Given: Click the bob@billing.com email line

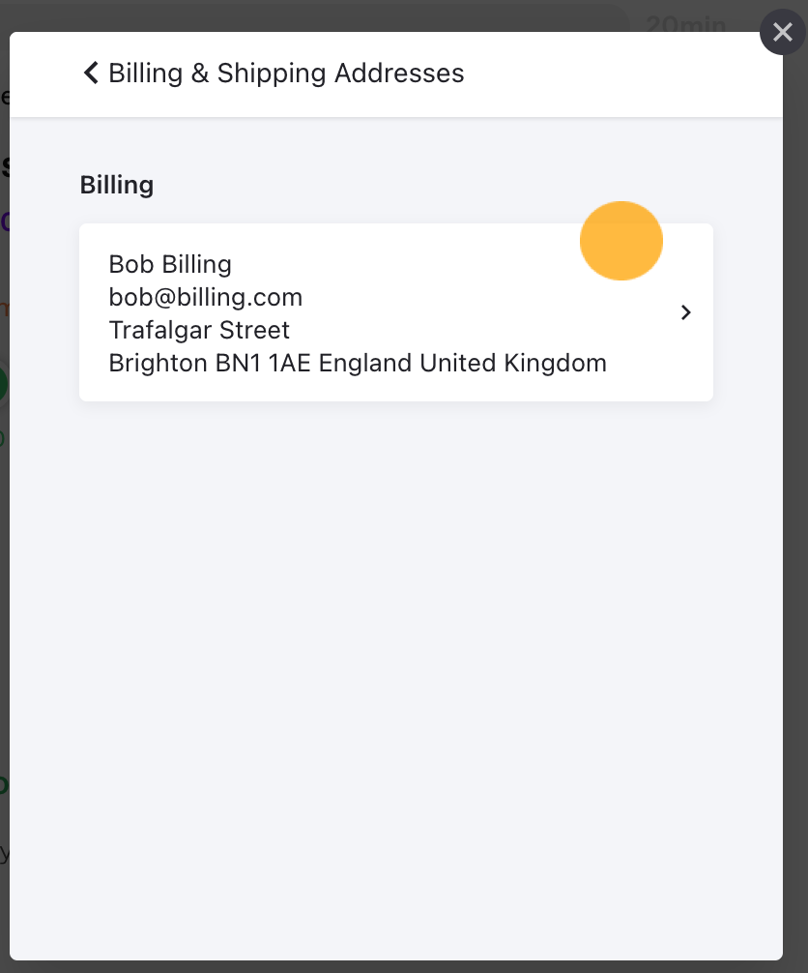Looking at the screenshot, I should (205, 297).
